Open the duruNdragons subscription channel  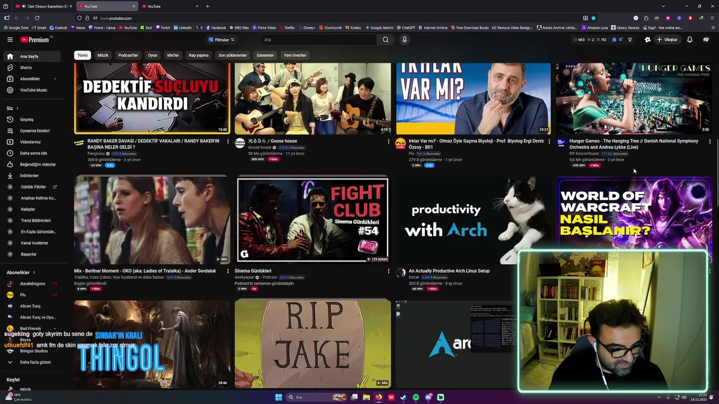tap(31, 284)
